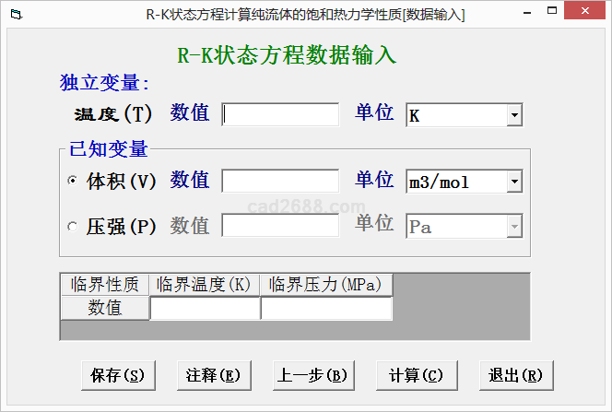This screenshot has height=412, width=612.
Task: Focus the 温度(T) value input field
Action: pos(281,114)
